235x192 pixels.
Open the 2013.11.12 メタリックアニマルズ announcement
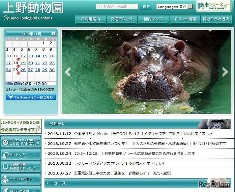[138, 134]
